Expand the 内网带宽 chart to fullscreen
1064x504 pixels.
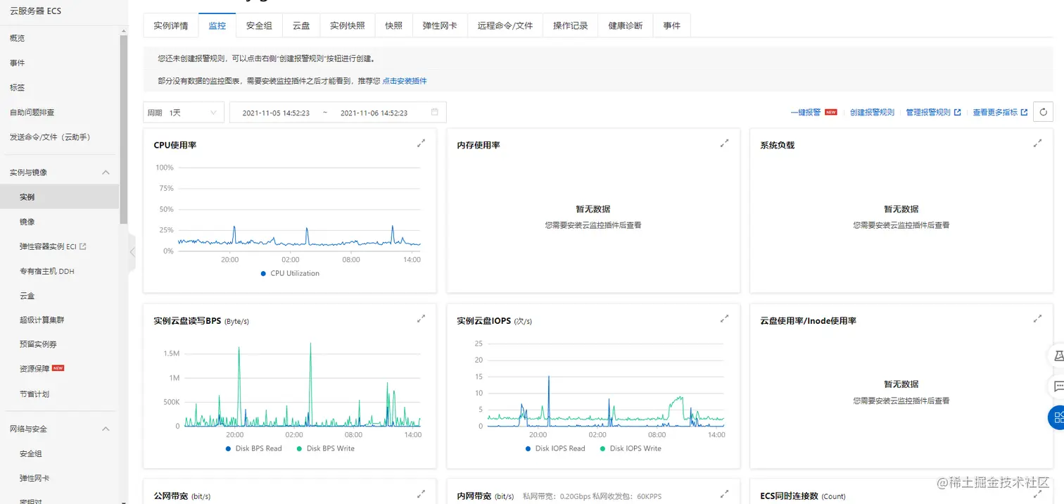tap(724, 494)
